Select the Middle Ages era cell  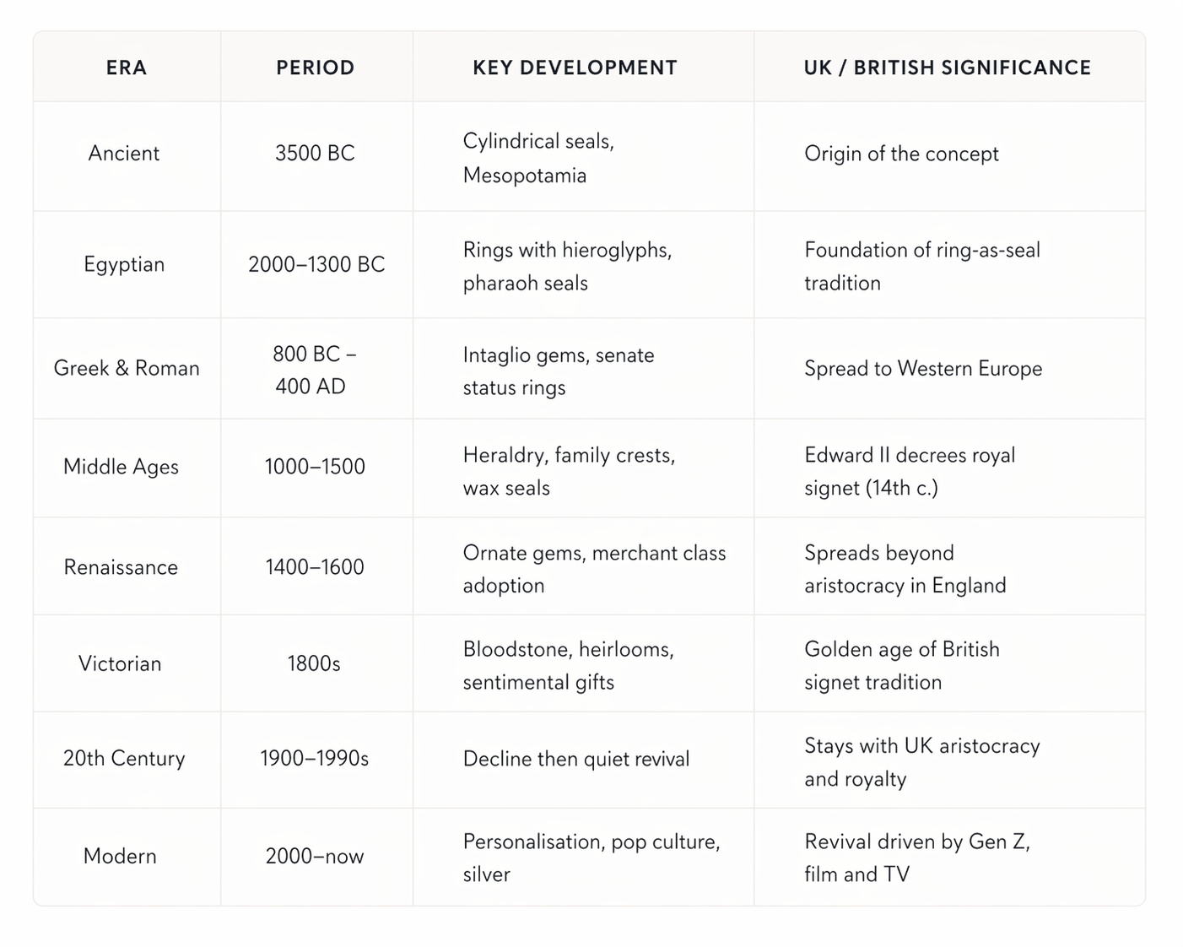121,467
